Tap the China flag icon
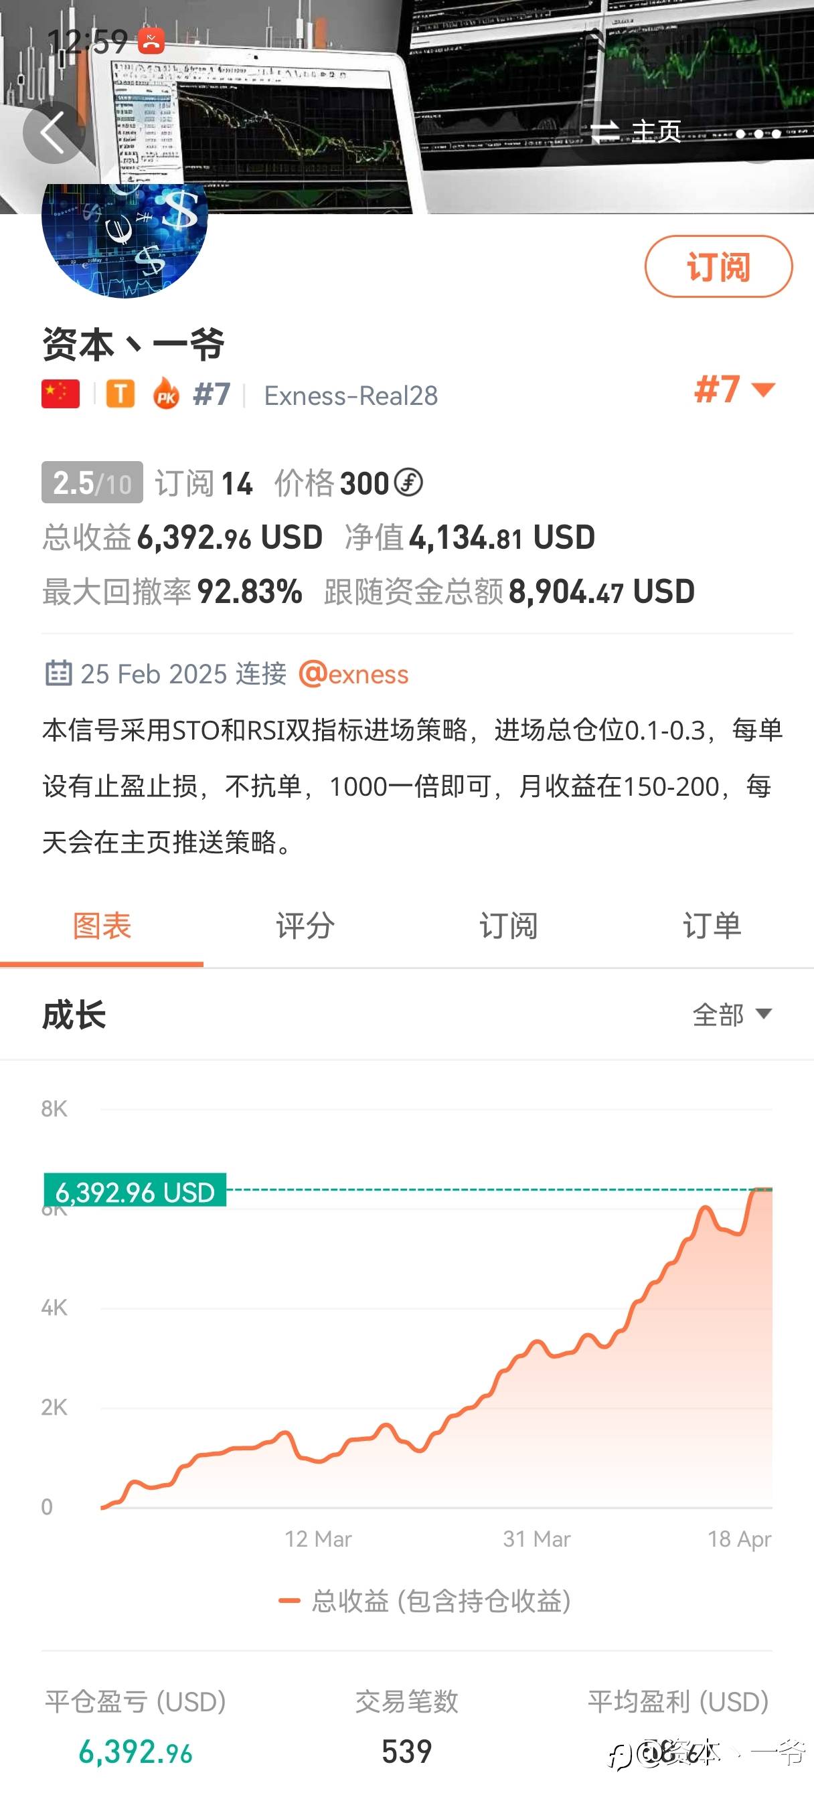The height and width of the screenshot is (1799, 814). click(x=61, y=395)
